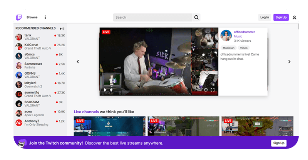The height and width of the screenshot is (160, 308).
Task: Click KaiCenat's channel avatar
Action: point(19,46)
